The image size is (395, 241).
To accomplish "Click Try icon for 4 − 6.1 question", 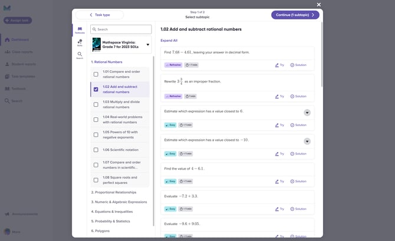I will pyautogui.click(x=279, y=181).
